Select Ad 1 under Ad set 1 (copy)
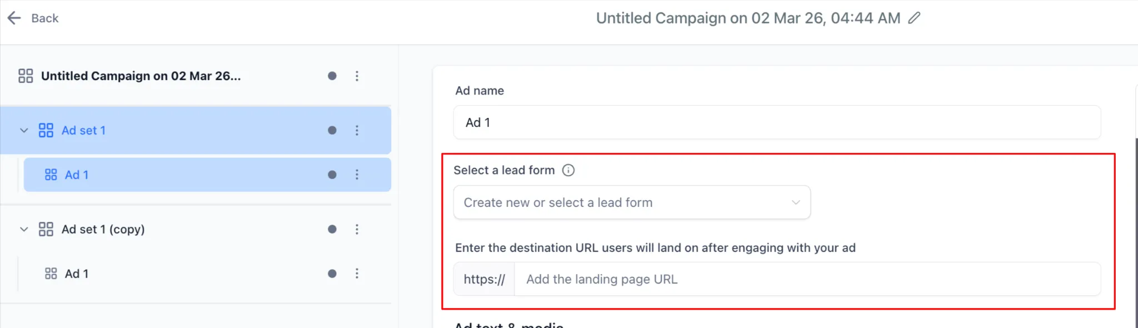Image resolution: width=1138 pixels, height=328 pixels. (x=76, y=273)
